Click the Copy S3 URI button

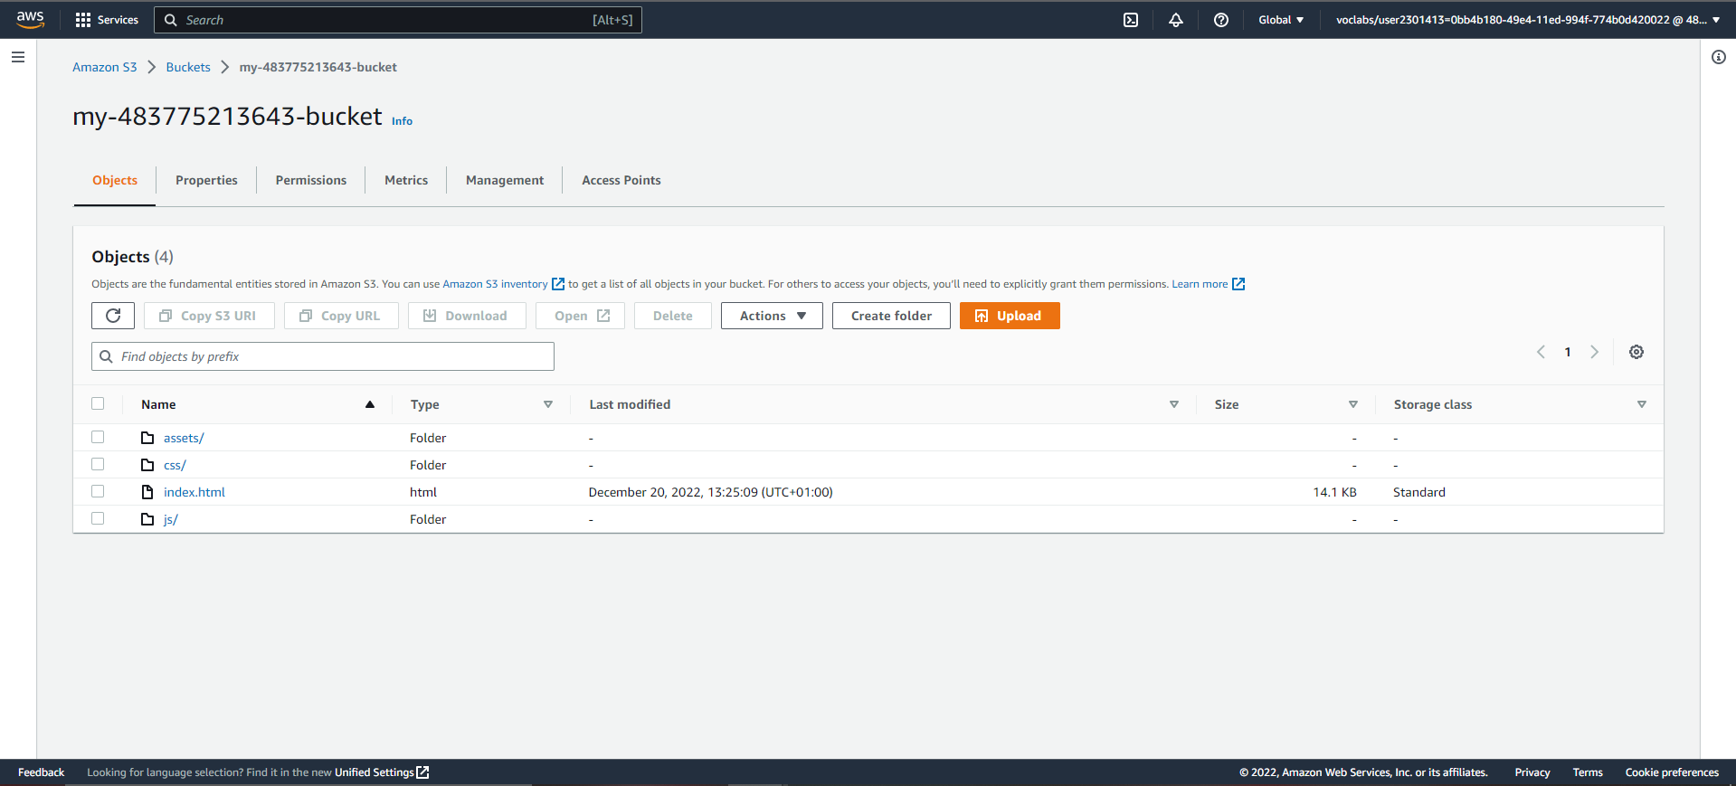[209, 316]
